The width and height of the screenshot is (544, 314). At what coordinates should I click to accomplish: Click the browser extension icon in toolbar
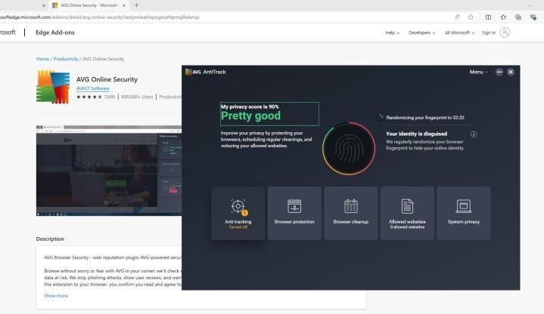click(533, 17)
